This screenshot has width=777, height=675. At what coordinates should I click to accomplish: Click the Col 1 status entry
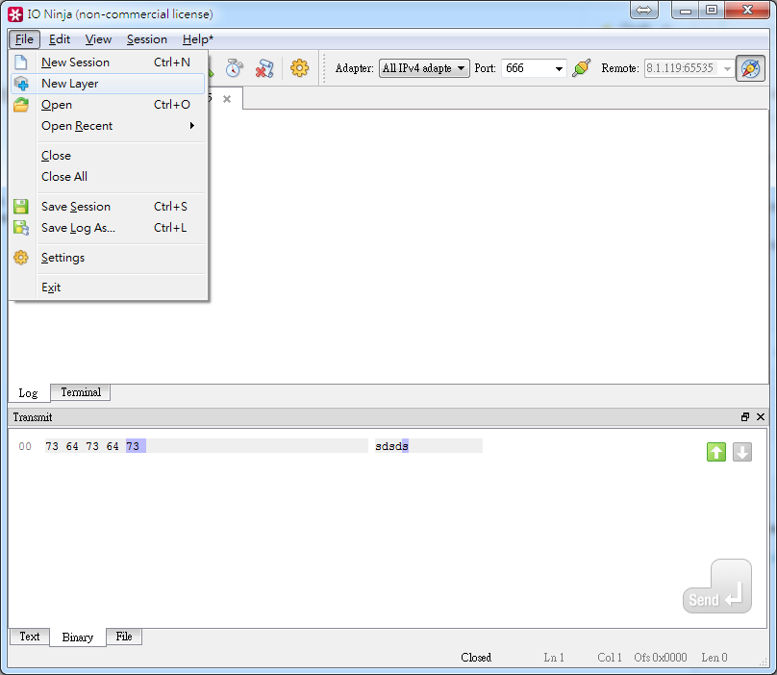point(609,657)
